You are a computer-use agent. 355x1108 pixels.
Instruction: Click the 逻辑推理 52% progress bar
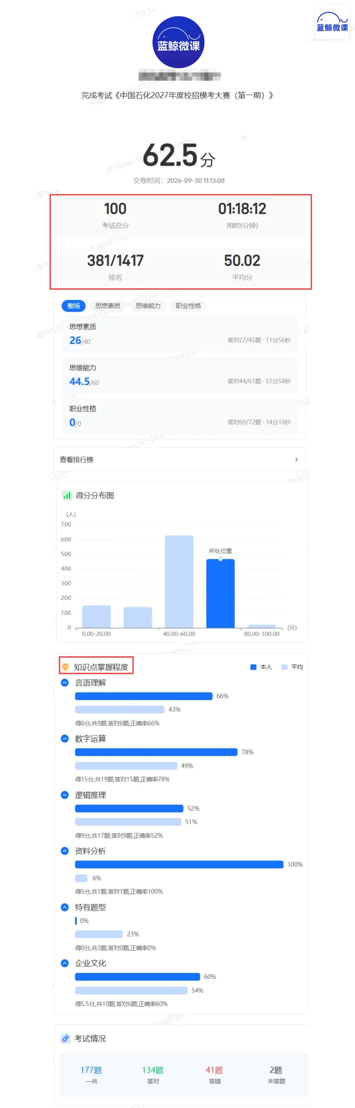click(x=129, y=808)
